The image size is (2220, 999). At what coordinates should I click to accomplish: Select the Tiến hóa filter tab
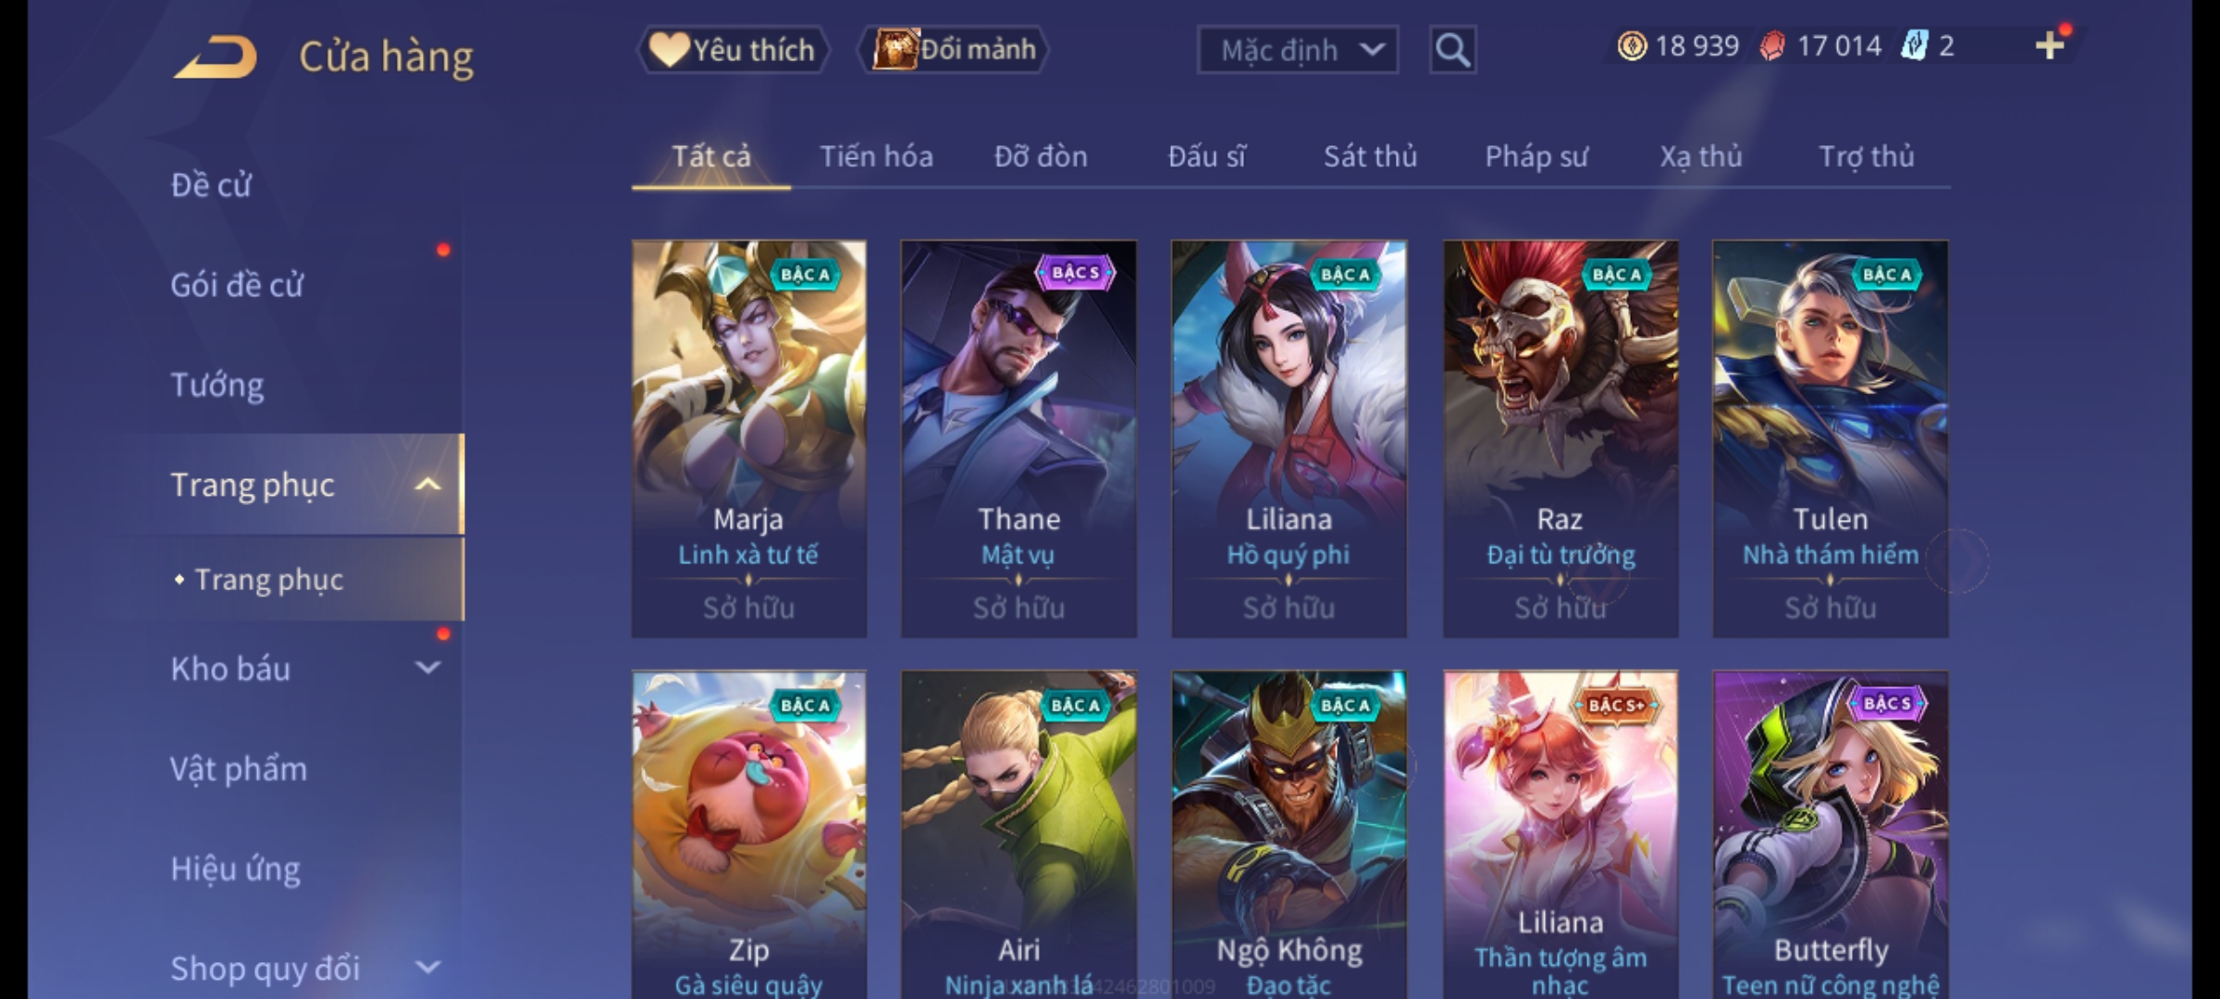876,156
